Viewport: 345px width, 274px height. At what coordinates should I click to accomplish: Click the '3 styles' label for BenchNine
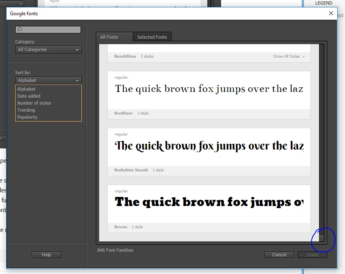(x=147, y=56)
